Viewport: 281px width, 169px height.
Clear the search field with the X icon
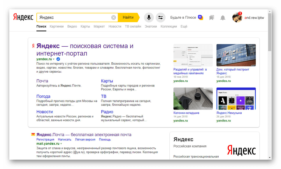coord(113,17)
